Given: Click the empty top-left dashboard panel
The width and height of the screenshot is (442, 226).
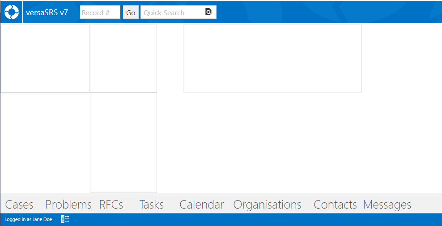Looking at the screenshot, I should coord(45,59).
